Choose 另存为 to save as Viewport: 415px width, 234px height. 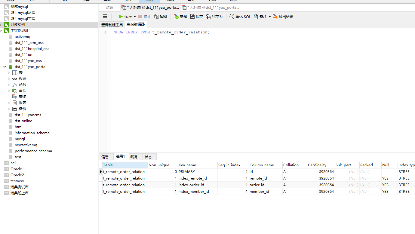(x=214, y=17)
